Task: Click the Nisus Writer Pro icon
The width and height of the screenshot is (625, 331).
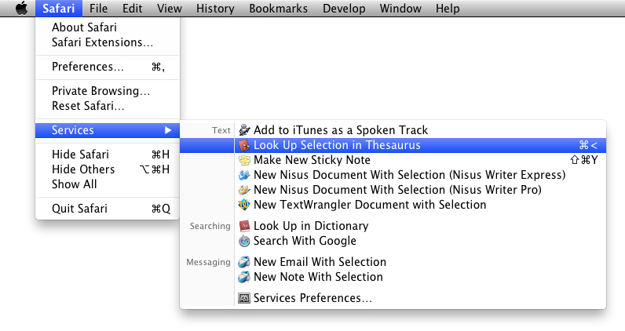Action: pyautogui.click(x=244, y=190)
